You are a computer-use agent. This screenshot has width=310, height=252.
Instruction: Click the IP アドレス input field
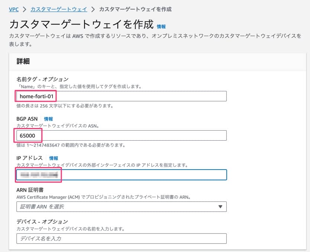(x=122, y=175)
